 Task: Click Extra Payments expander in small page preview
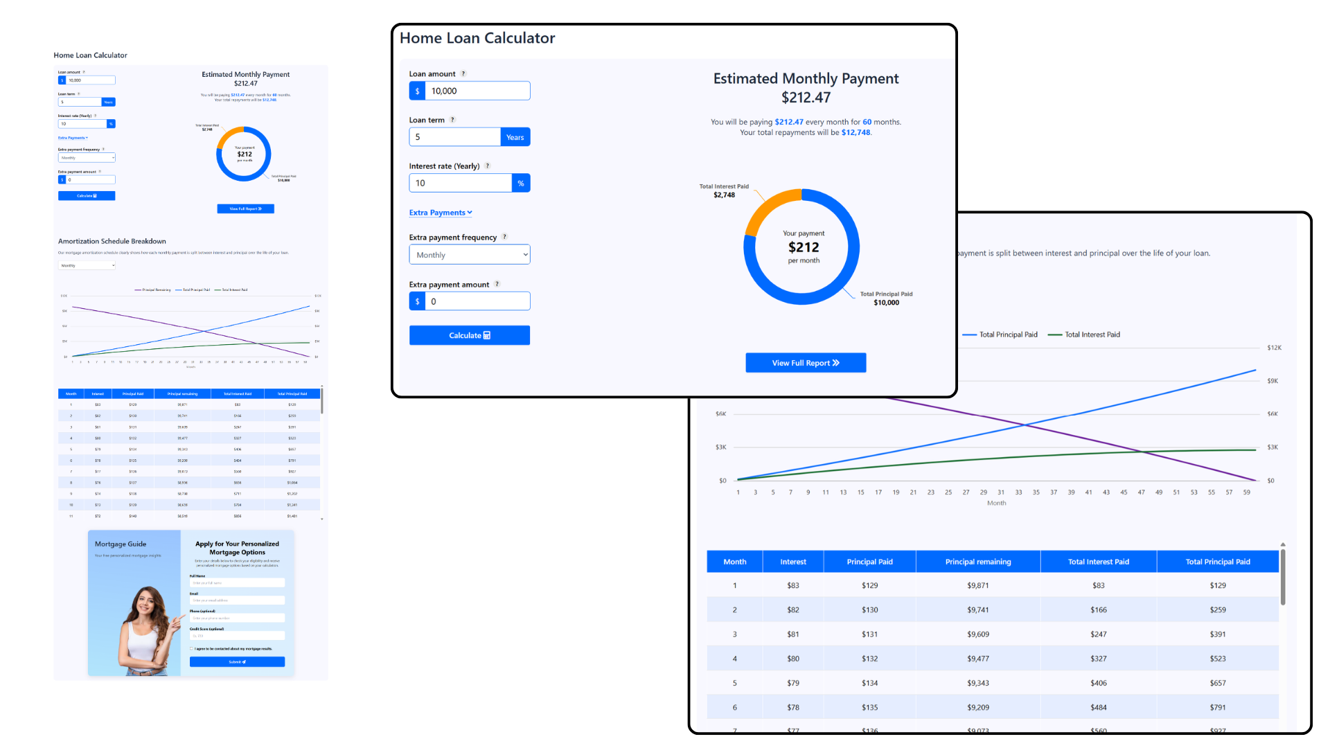tap(73, 138)
